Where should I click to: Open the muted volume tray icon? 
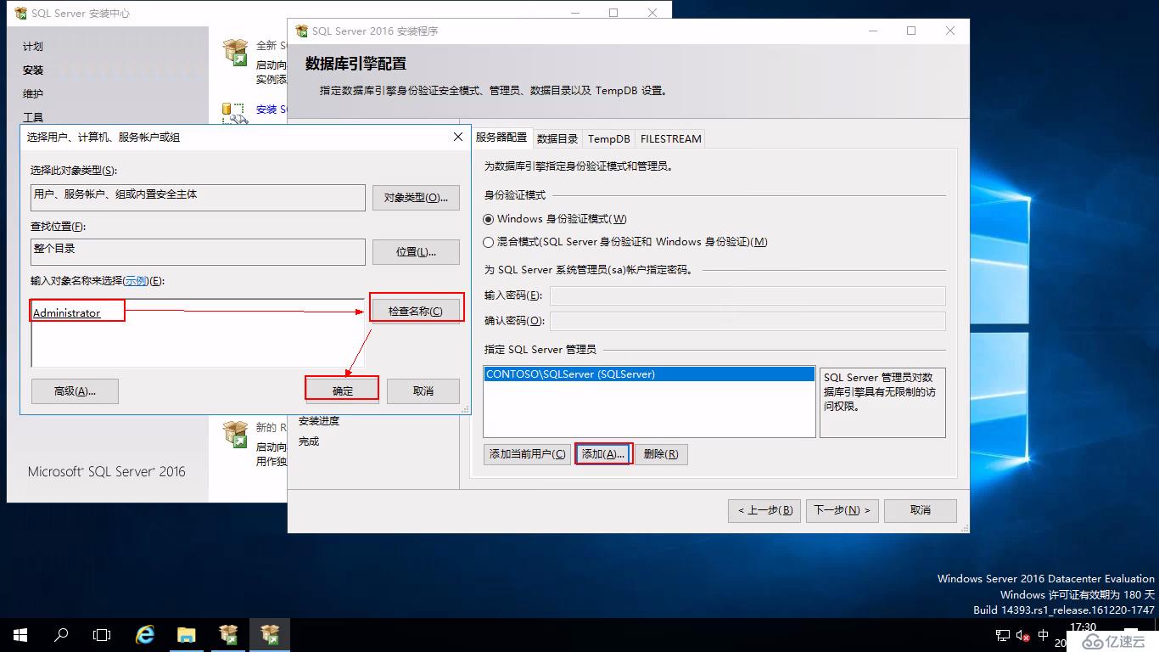coord(1022,635)
